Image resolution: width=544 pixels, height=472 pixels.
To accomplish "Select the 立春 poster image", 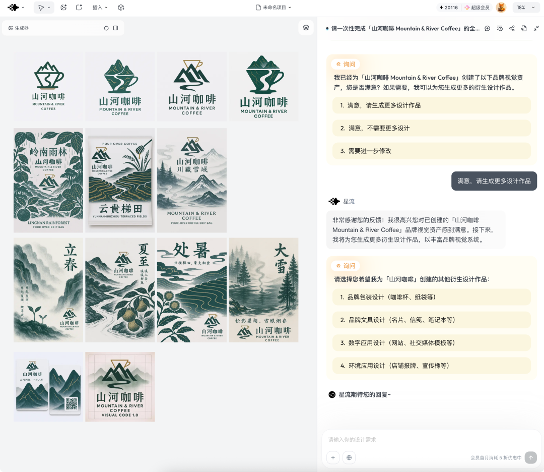I will (48, 290).
